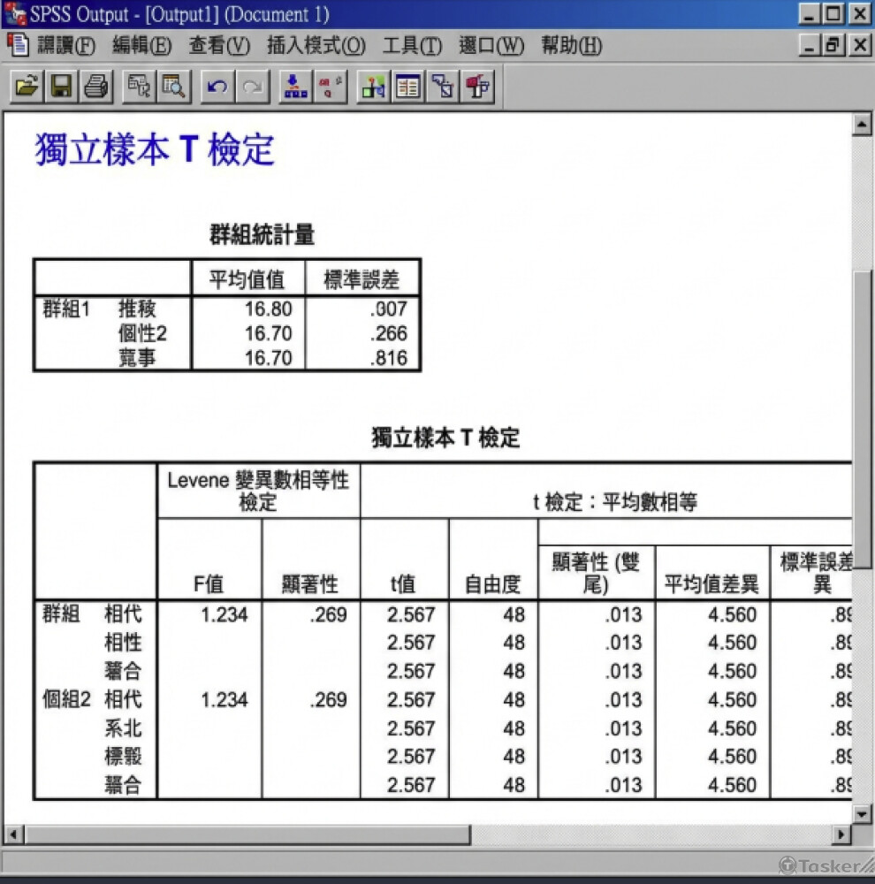Image resolution: width=875 pixels, height=884 pixels.
Task: Click the Select Last Output icon
Action: click(x=443, y=87)
